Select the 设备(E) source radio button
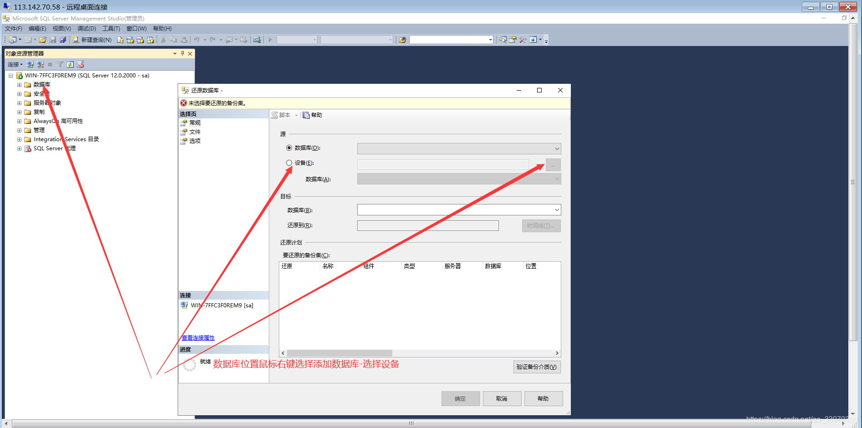 coord(289,163)
